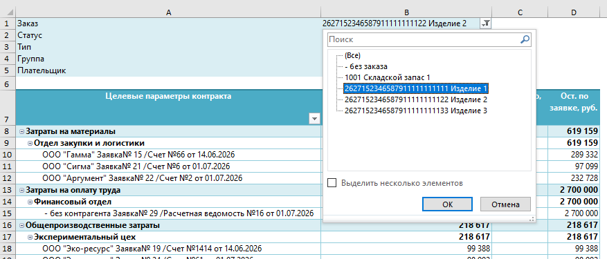
Task: Click the value 2 700 000 in row 15
Action: pos(581,213)
